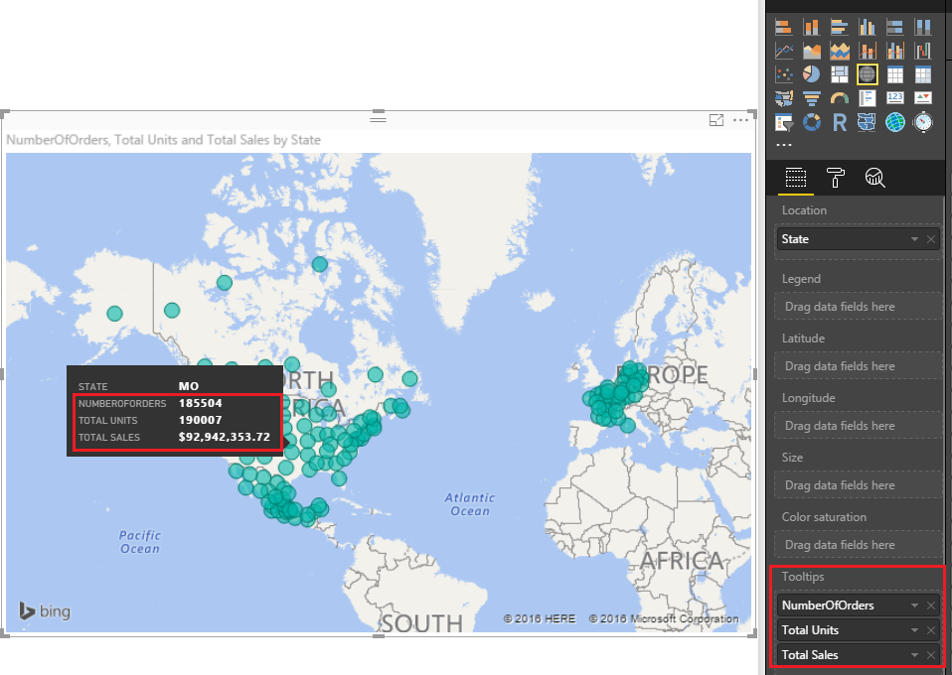Select the Gauge visualization

(839, 98)
